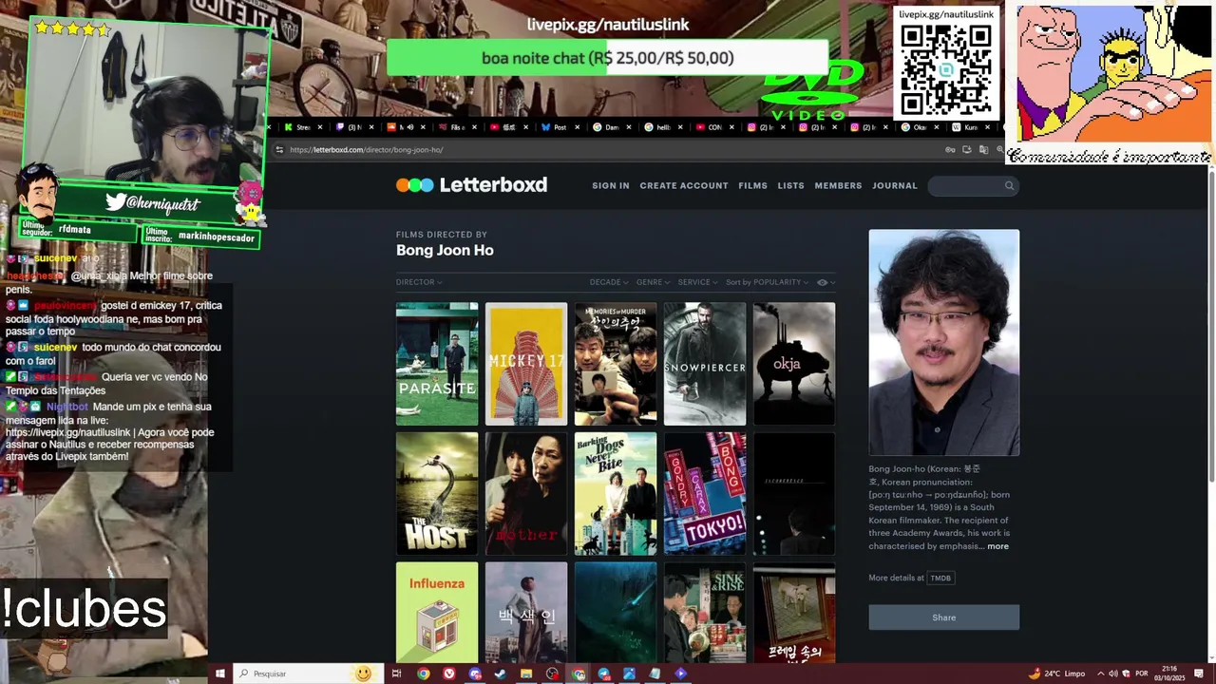Switch to the Fils a tab
Image resolution: width=1216 pixels, height=684 pixels.
[x=458, y=127]
